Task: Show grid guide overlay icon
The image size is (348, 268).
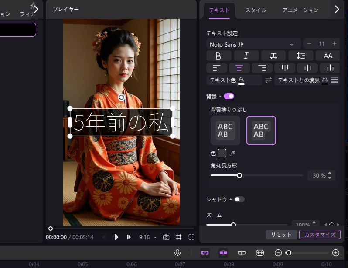Action: pos(179,237)
